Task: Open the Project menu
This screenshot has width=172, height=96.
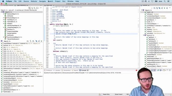Action: point(58,1)
